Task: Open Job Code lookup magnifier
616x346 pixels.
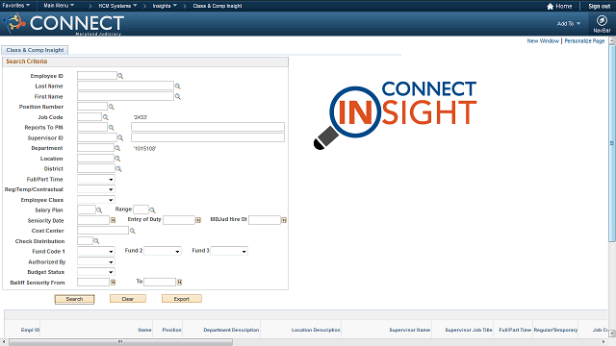Action: (105, 117)
